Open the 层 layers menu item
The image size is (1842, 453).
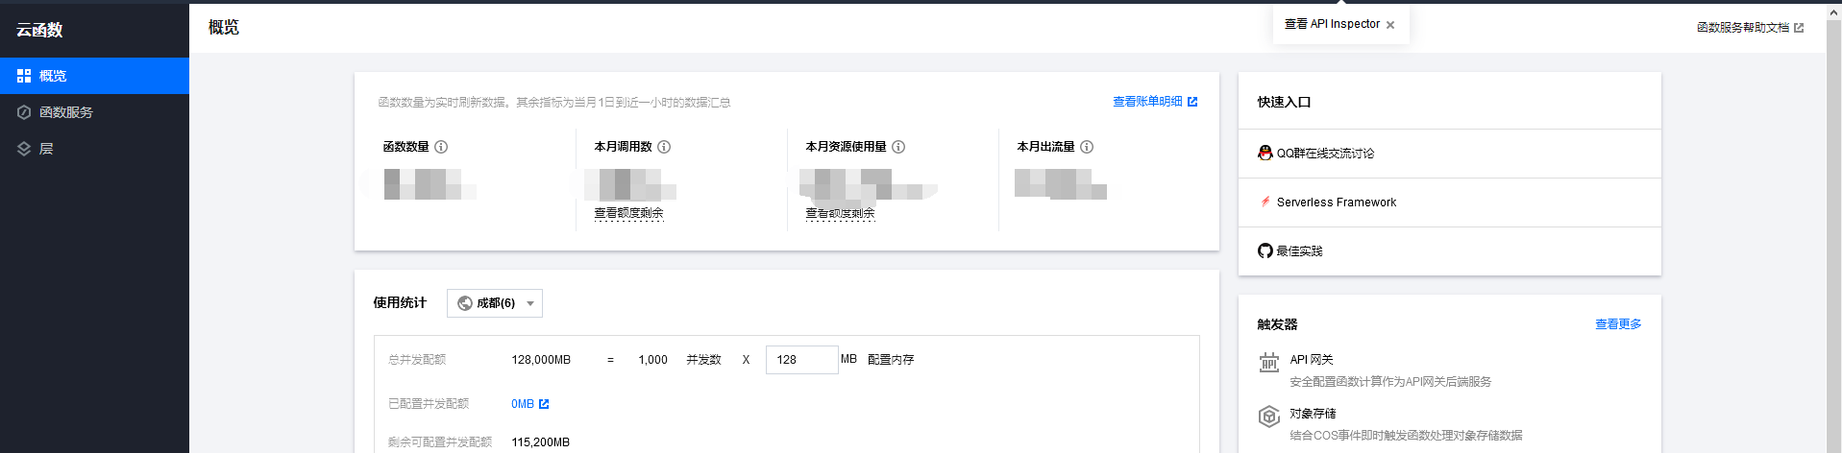click(94, 149)
